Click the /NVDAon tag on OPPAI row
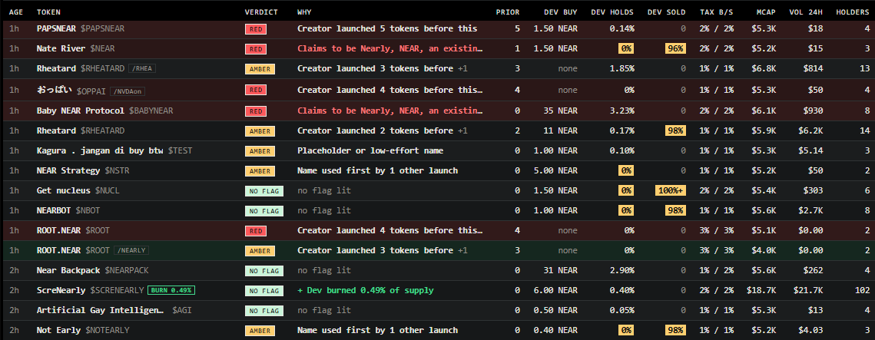Image resolution: width=875 pixels, height=340 pixels. click(x=128, y=91)
